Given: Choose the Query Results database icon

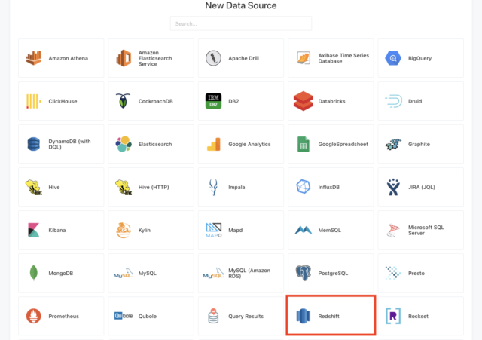Looking at the screenshot, I should 213,316.
